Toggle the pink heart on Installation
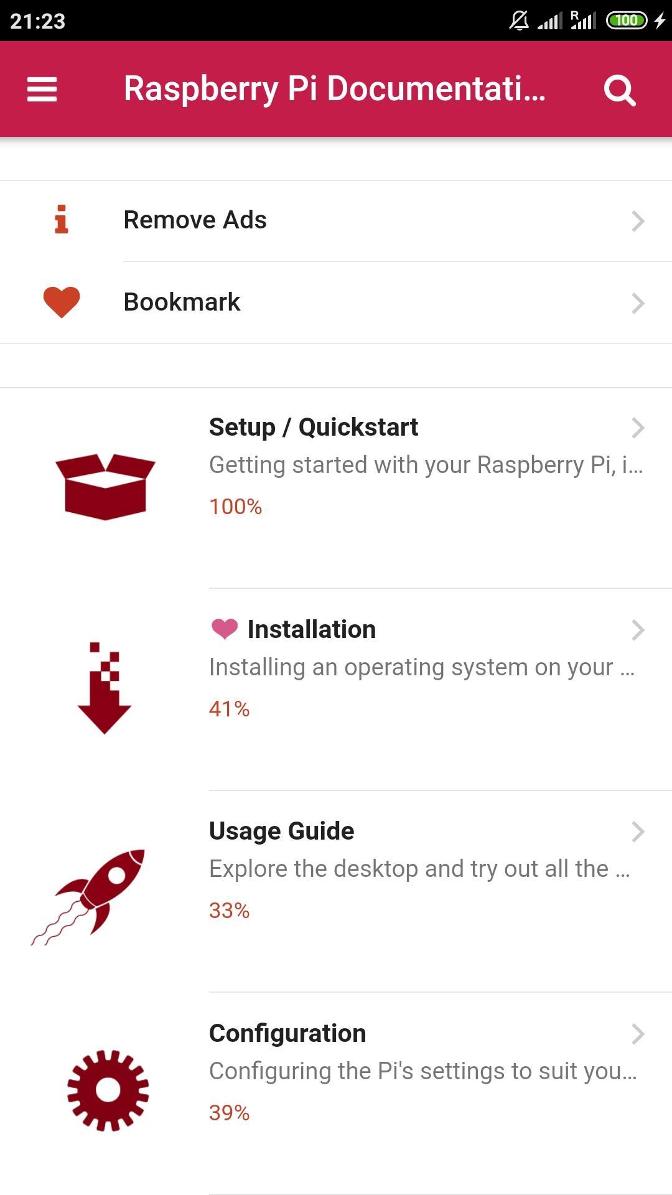Image resolution: width=672 pixels, height=1195 pixels. pos(224,629)
